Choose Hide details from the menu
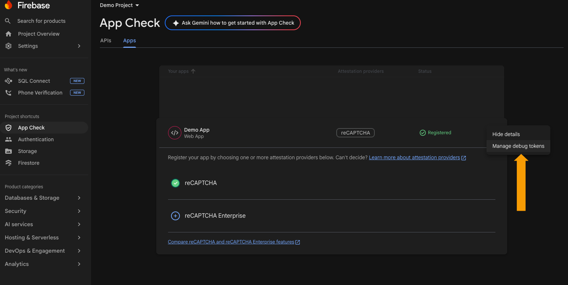568x285 pixels. pyautogui.click(x=518, y=134)
